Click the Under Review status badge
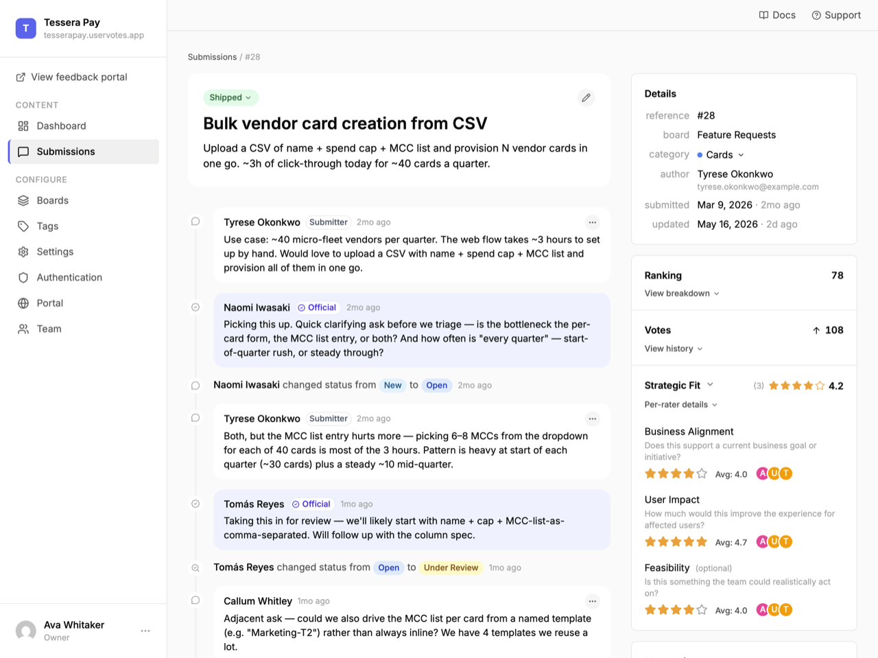The width and height of the screenshot is (878, 658). click(x=451, y=568)
